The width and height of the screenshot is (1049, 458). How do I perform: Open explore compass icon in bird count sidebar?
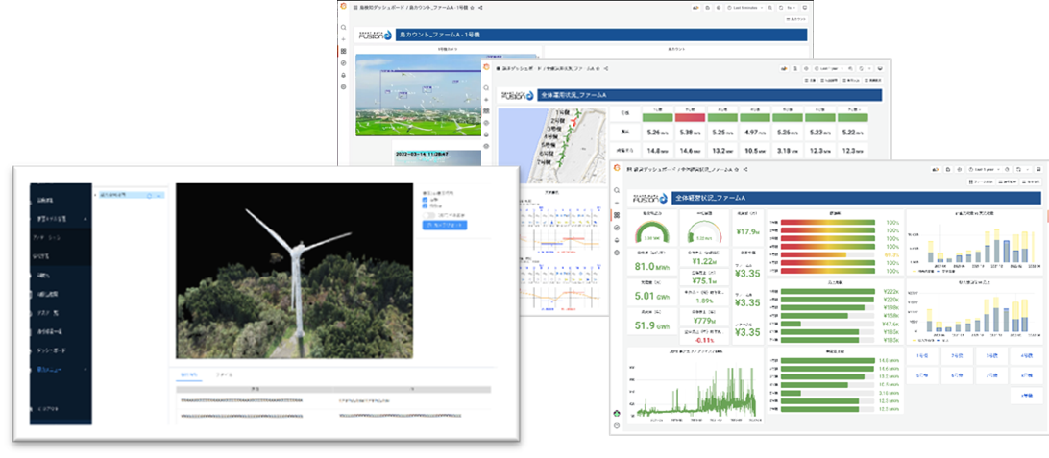[x=343, y=62]
